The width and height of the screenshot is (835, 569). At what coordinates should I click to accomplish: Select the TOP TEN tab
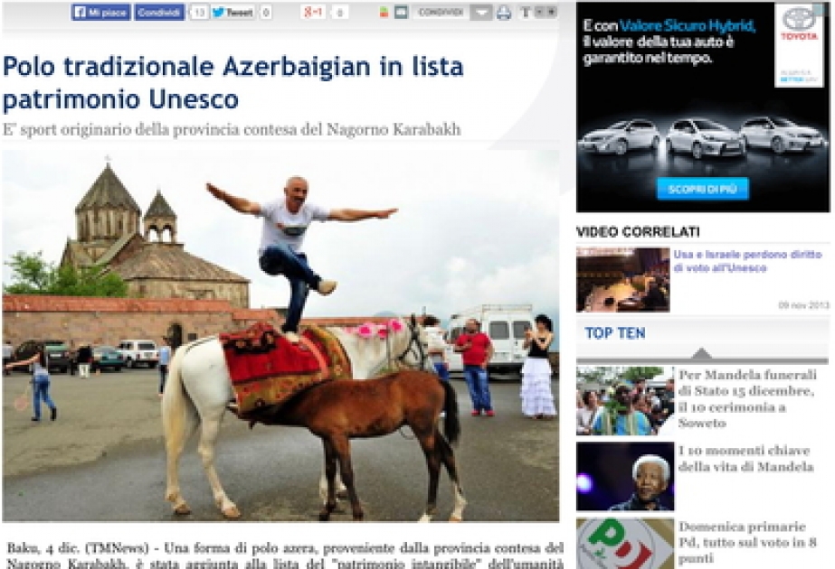coord(615,333)
